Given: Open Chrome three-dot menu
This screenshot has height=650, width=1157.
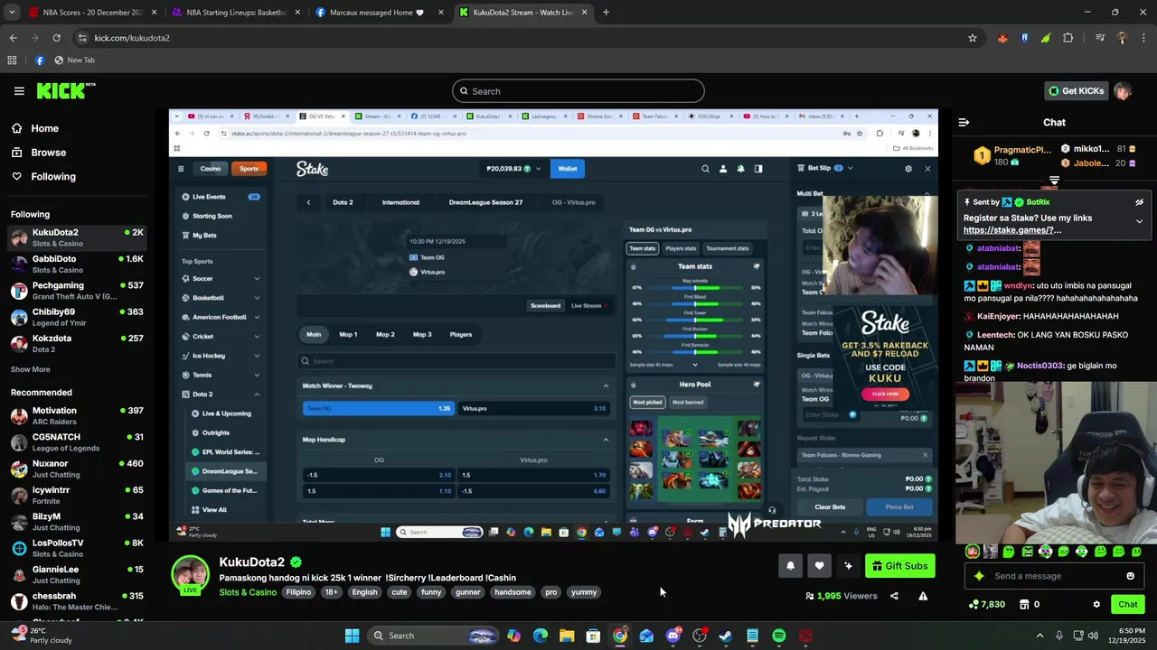Looking at the screenshot, I should 1144,38.
